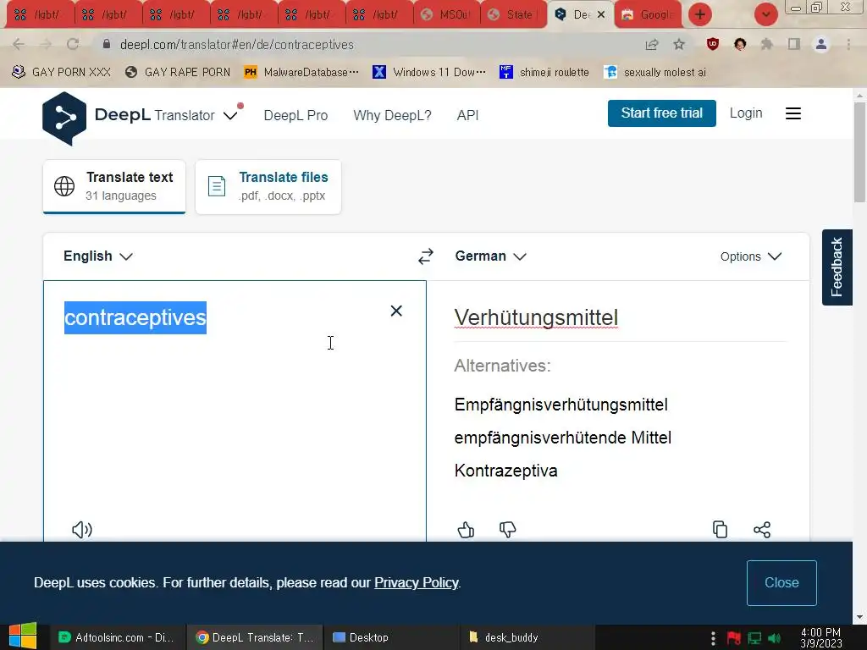Open the Chrome profile avatar icon
The image size is (867, 650).
pyautogui.click(x=821, y=44)
